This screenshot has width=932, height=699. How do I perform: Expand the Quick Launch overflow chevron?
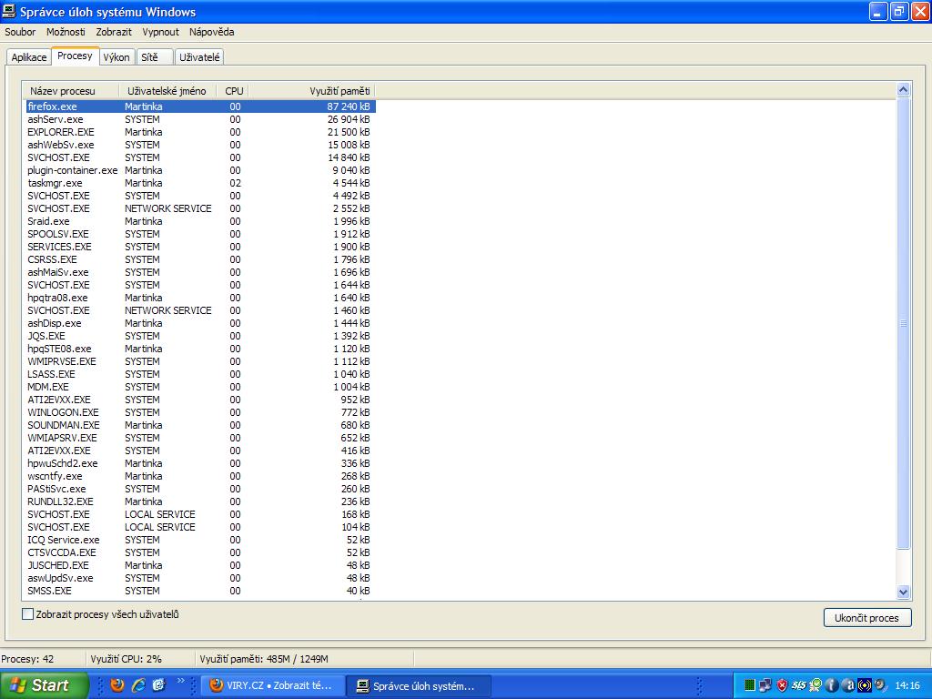(x=180, y=681)
